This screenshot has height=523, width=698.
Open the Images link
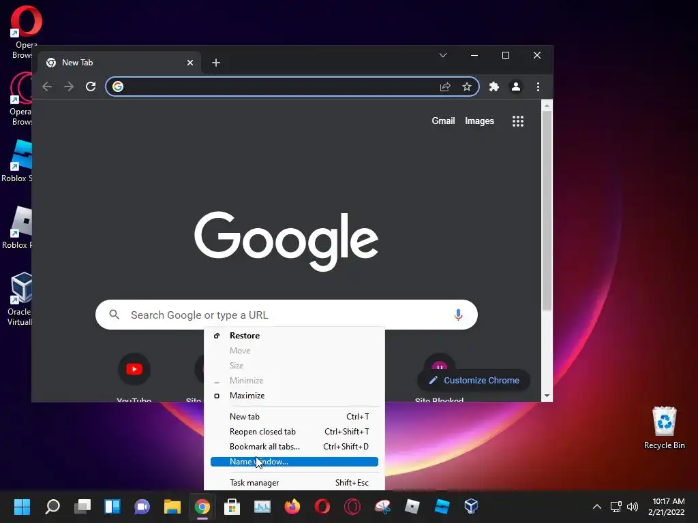point(479,121)
